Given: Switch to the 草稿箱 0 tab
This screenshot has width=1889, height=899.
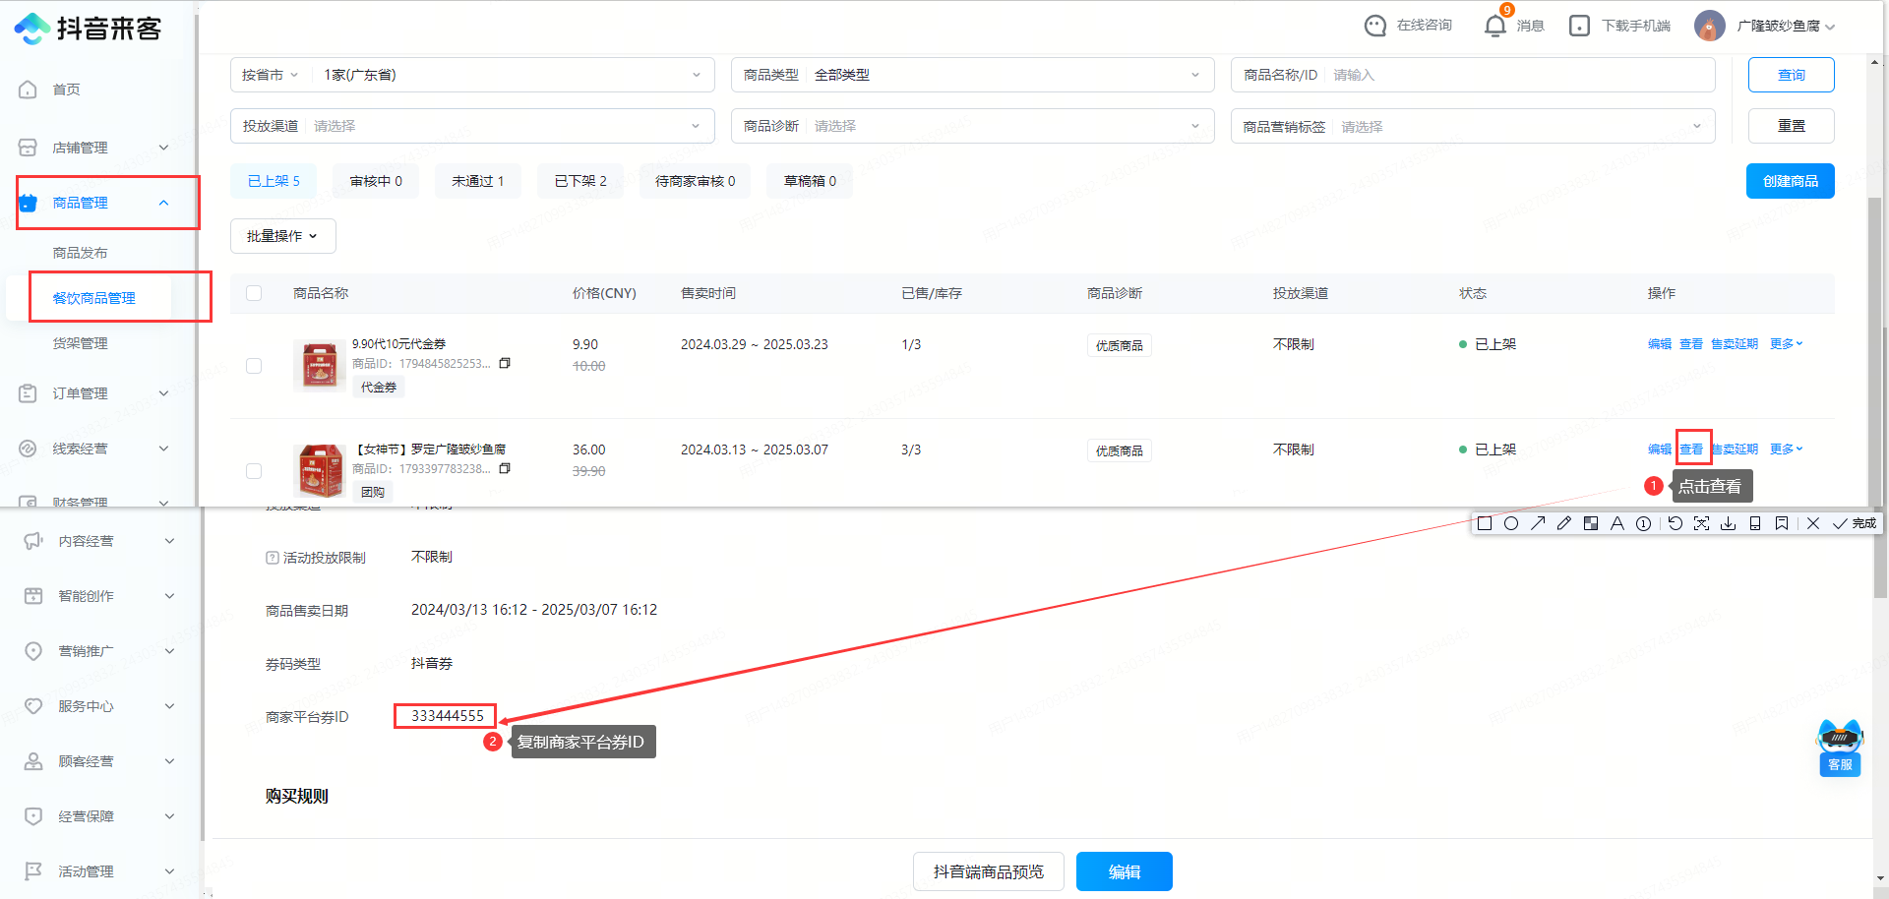Looking at the screenshot, I should (x=810, y=181).
